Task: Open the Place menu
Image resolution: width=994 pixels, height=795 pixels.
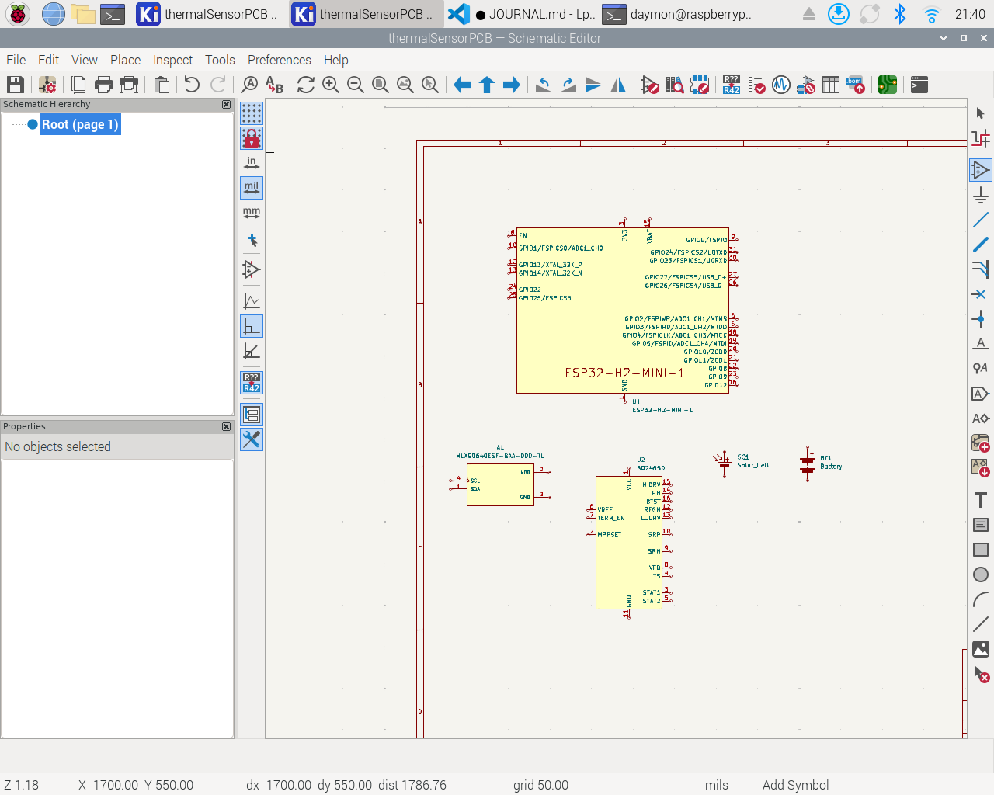Action: pos(126,60)
